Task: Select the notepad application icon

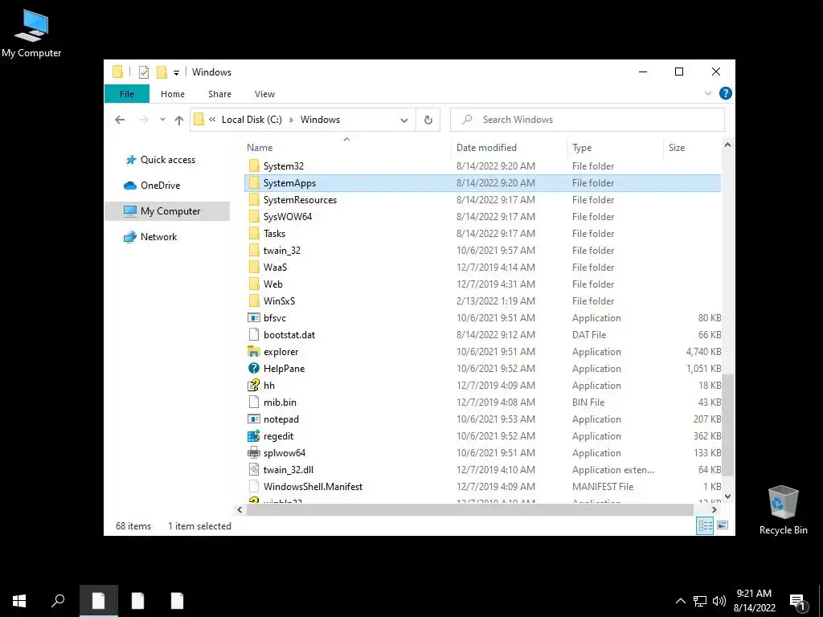Action: pyautogui.click(x=253, y=419)
